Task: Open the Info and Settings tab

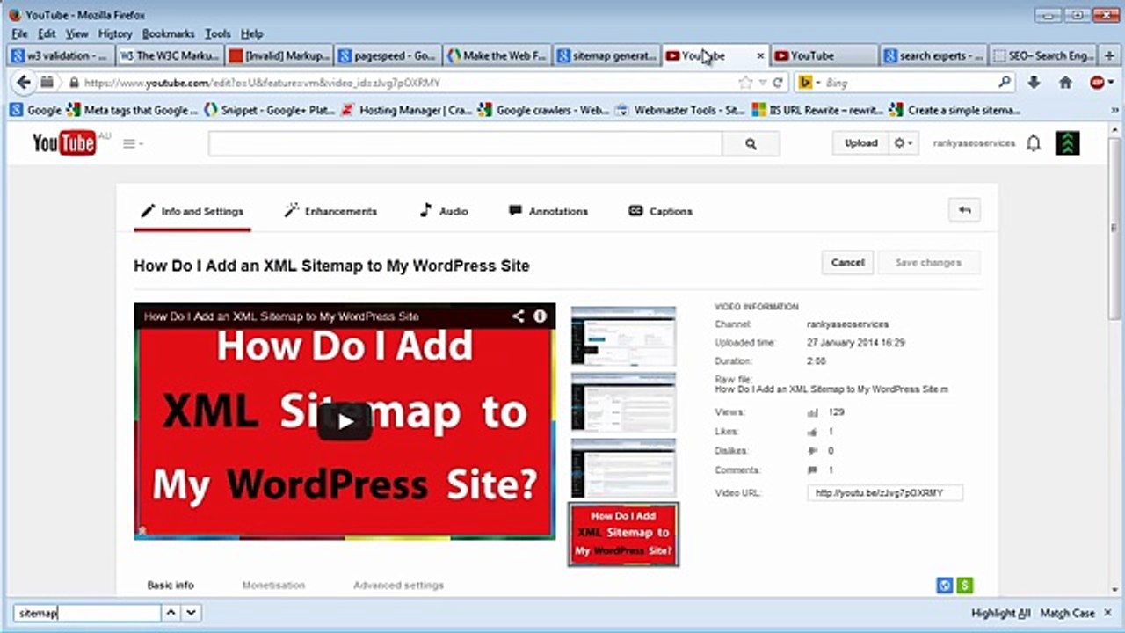Action: [x=192, y=211]
